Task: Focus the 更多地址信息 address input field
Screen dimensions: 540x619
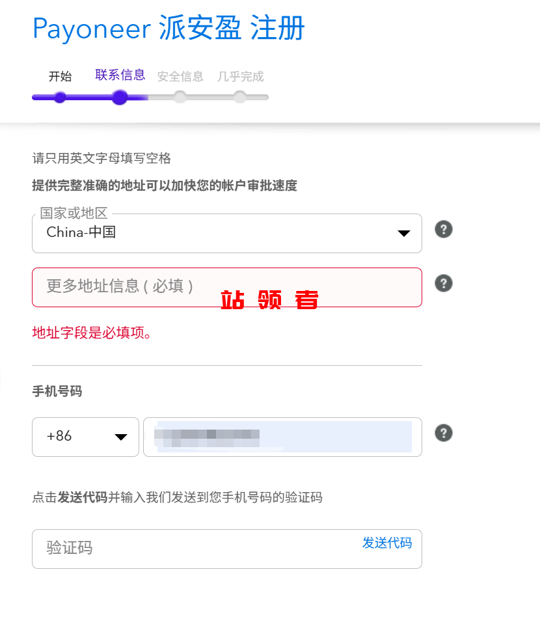Action: pyautogui.click(x=226, y=287)
